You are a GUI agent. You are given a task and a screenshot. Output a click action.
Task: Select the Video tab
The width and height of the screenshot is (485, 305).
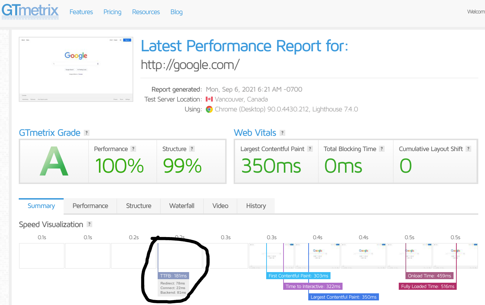pos(220,206)
